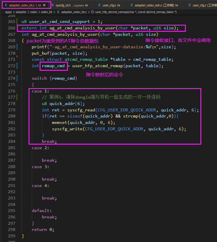This screenshot has width=217, height=242.
Task: Click the user_hfp_atcmd_remap function call
Action: 98,66
